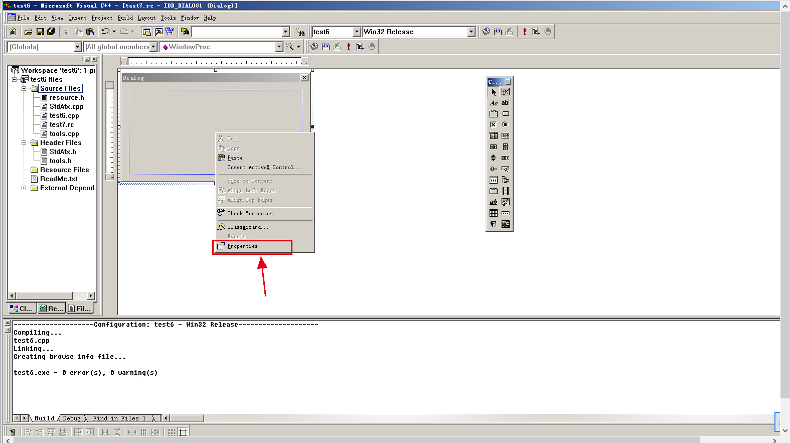This screenshot has height=443, width=790.
Task: Select the Tab control tool
Action: point(494,191)
